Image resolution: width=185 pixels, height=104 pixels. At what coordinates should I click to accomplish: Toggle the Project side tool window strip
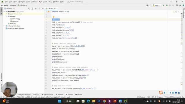[x=1, y=11]
